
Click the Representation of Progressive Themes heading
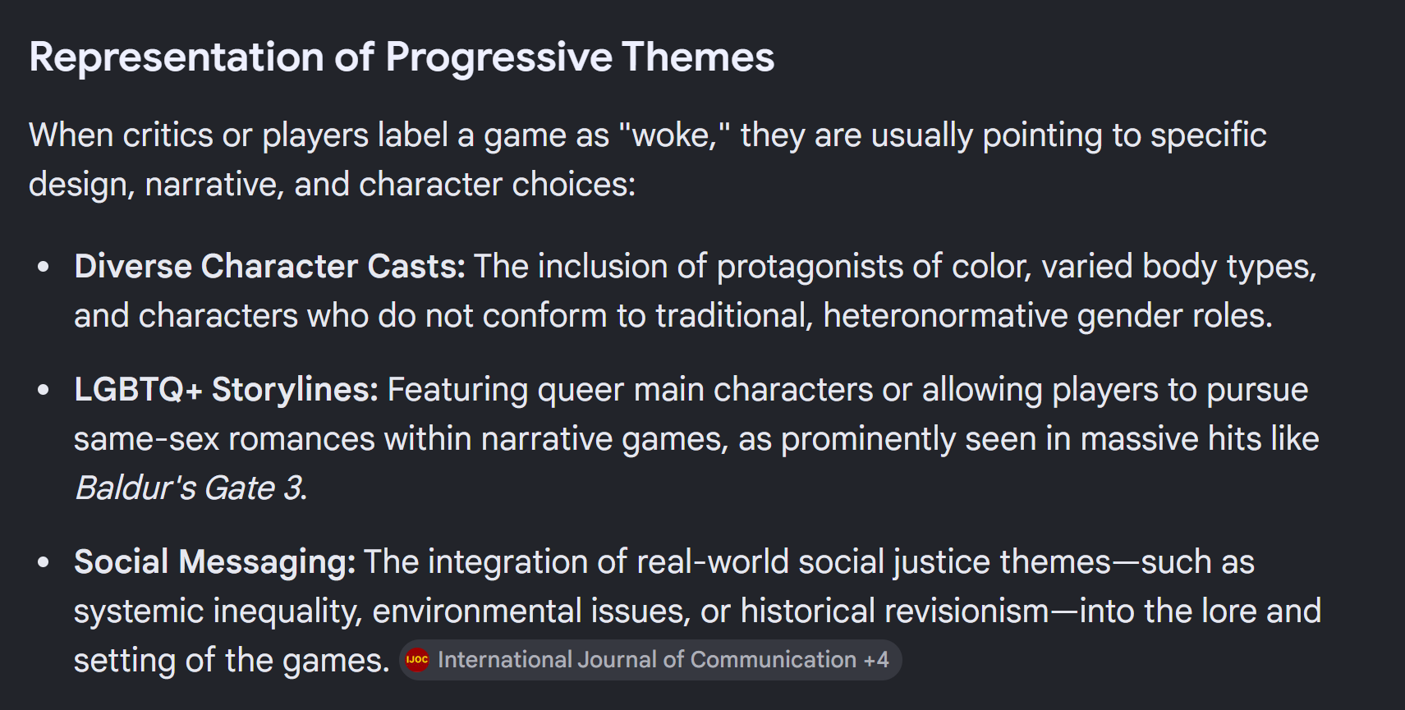[402, 57]
